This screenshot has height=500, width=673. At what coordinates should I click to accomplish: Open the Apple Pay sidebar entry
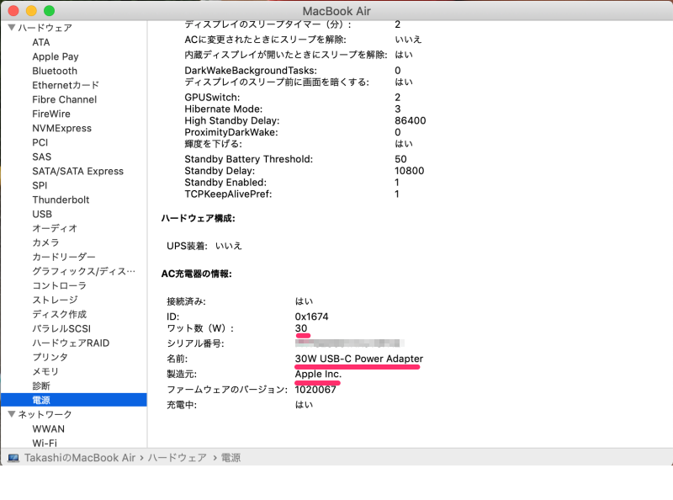pos(56,56)
